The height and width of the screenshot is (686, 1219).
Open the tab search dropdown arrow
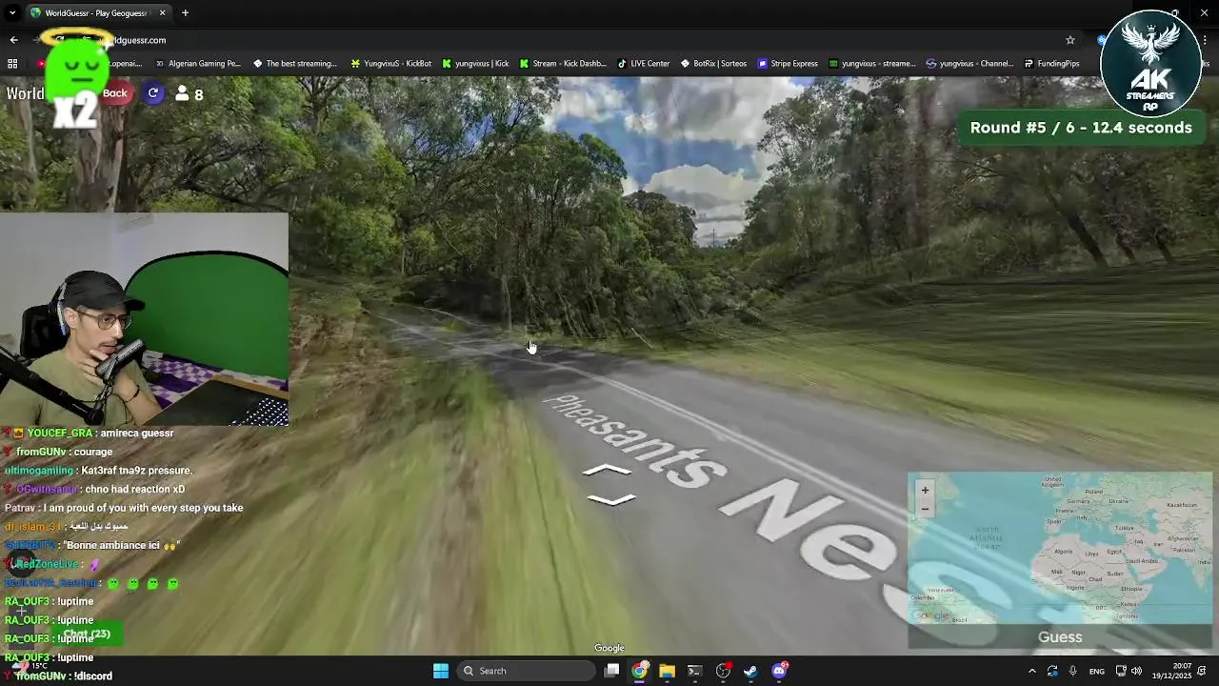click(12, 12)
